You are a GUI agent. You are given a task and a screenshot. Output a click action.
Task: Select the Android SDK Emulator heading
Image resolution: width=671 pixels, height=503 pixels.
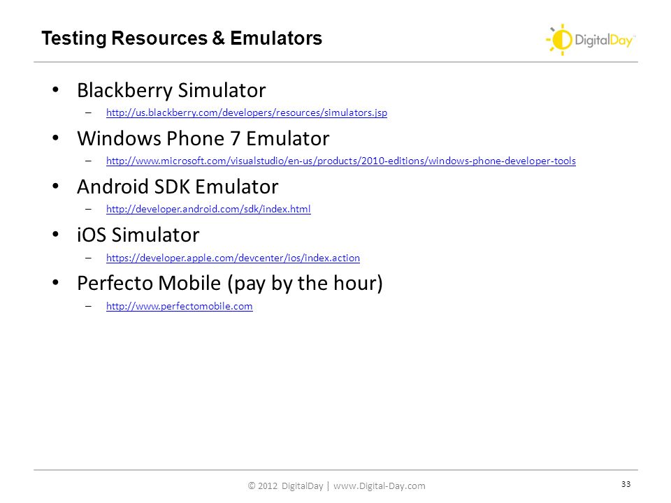coord(178,187)
